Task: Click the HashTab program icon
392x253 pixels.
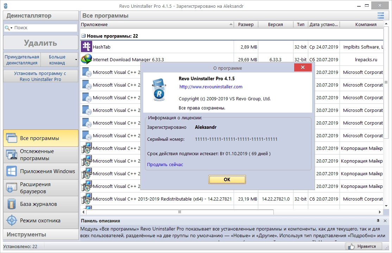Action: 86,46
